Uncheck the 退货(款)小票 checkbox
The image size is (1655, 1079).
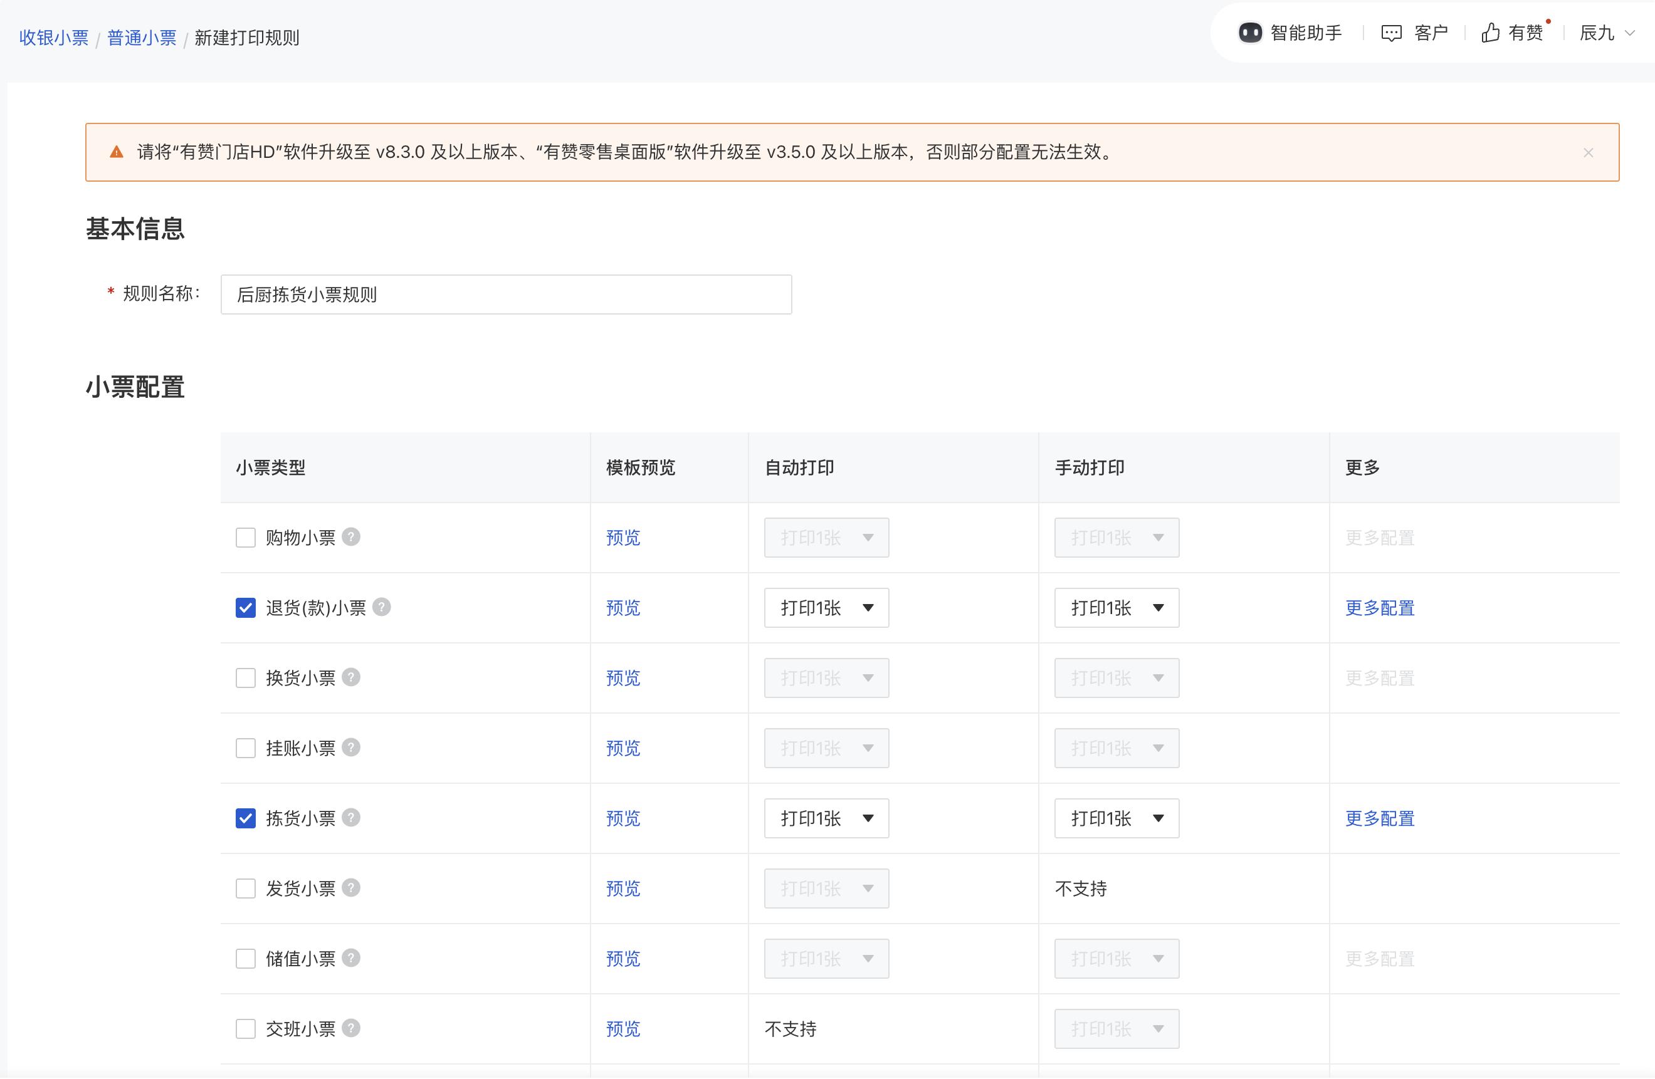[246, 608]
